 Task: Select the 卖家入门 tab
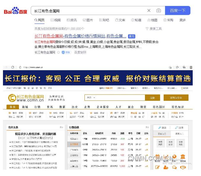pyautogui.click(x=179, y=134)
